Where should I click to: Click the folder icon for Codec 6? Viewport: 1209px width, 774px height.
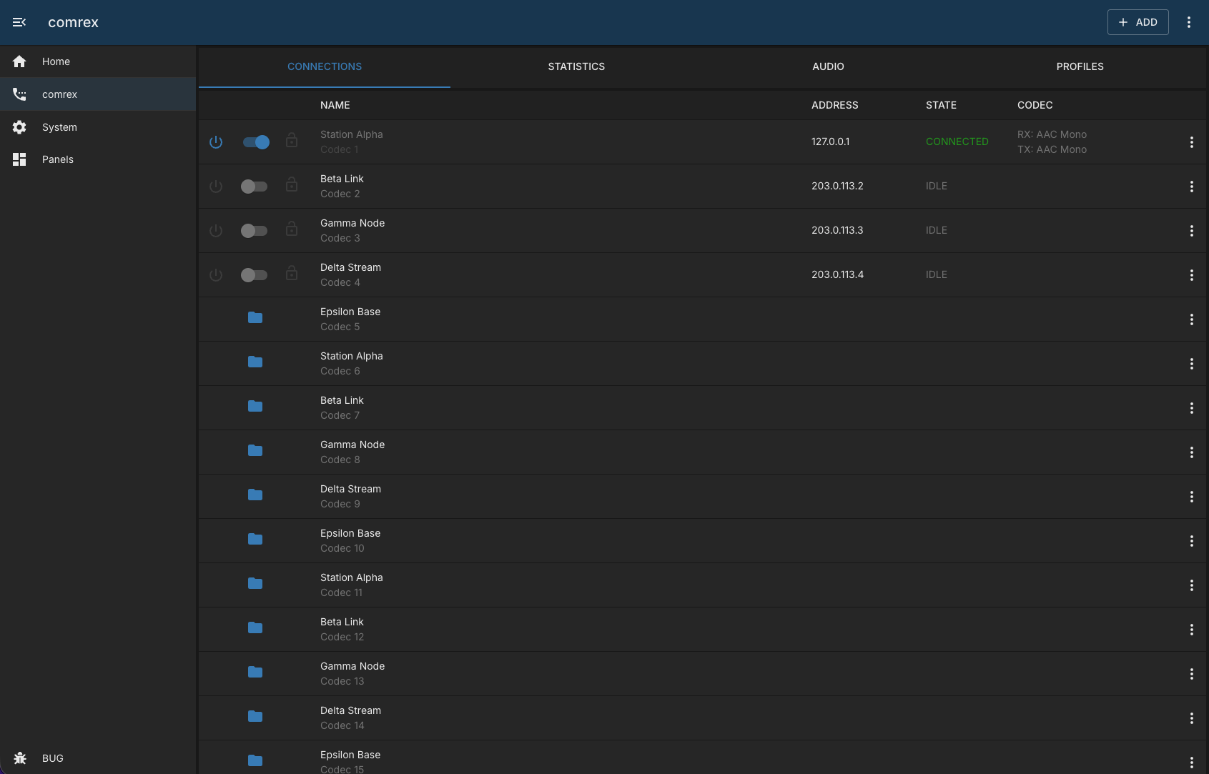(255, 362)
